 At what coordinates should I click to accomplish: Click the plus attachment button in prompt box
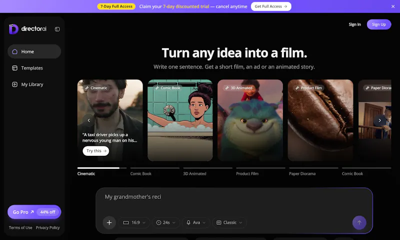point(109,222)
